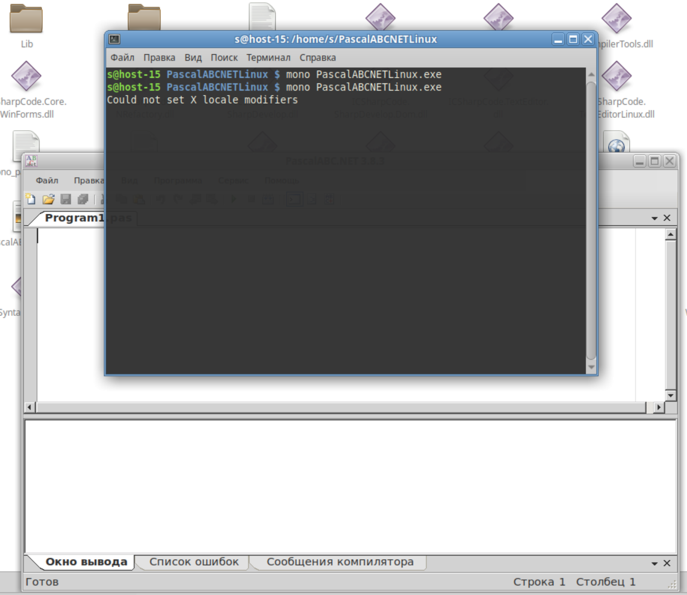Click the terminal title 's@host-15: /home/s/PascalABCNETLinux'
The image size is (687, 595).
pos(336,39)
